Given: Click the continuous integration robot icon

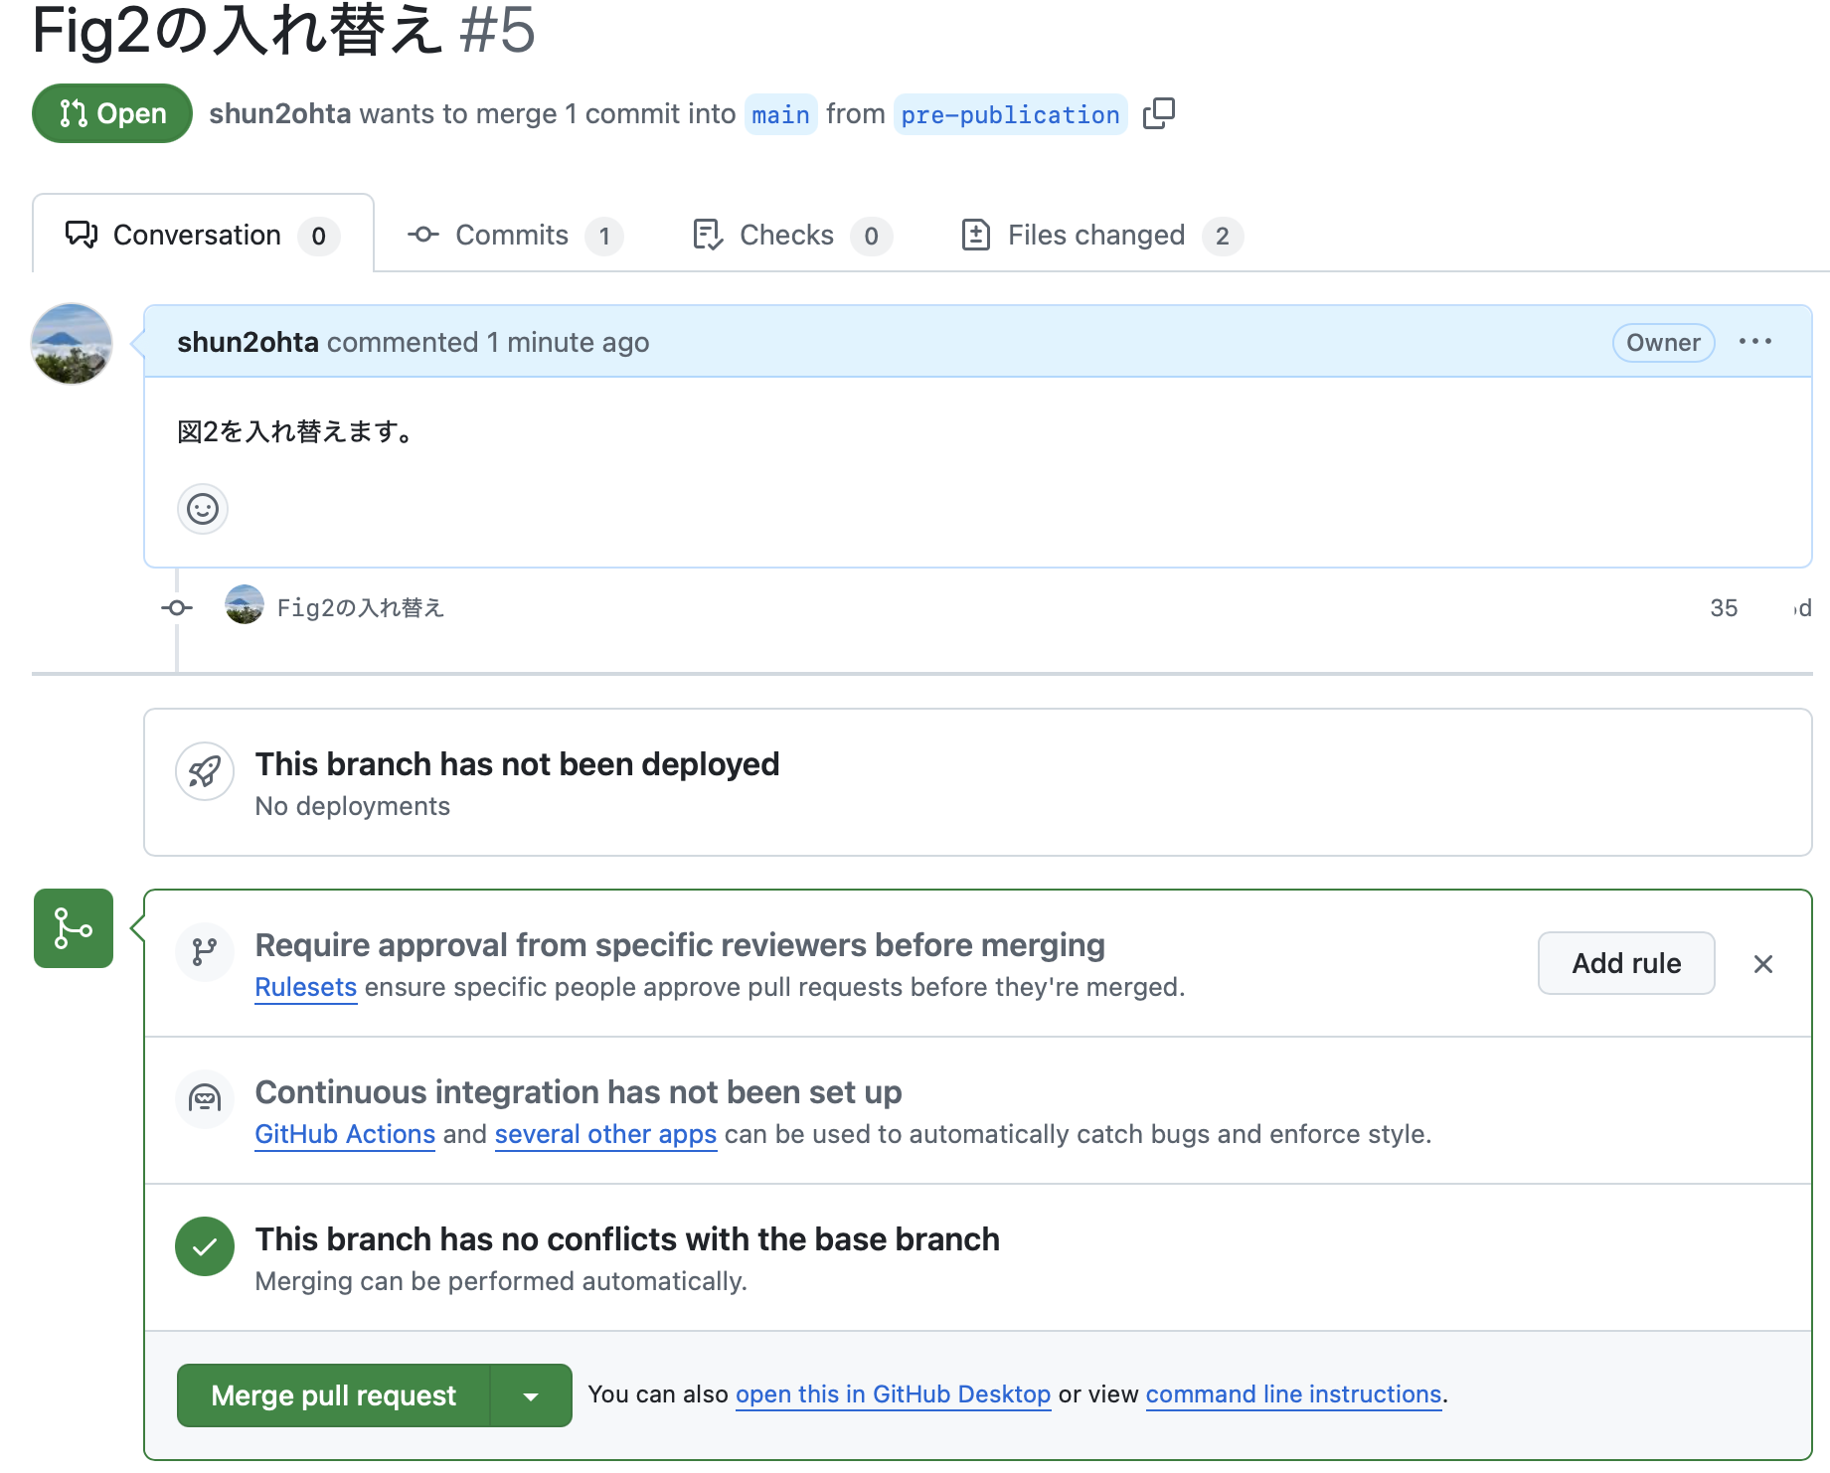Looking at the screenshot, I should tap(205, 1099).
